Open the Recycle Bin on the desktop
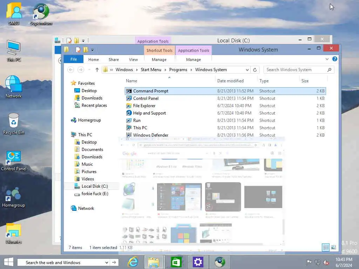This screenshot has width=359, height=269. [x=14, y=124]
